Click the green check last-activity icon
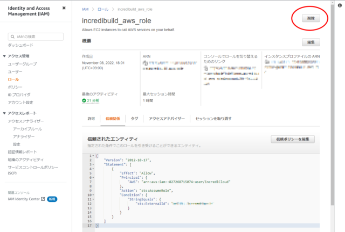The width and height of the screenshot is (345, 232). click(x=84, y=100)
